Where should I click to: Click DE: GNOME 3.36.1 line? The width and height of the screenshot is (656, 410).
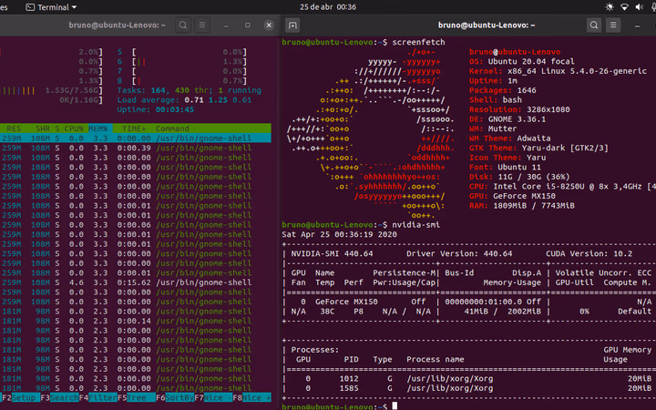(509, 119)
